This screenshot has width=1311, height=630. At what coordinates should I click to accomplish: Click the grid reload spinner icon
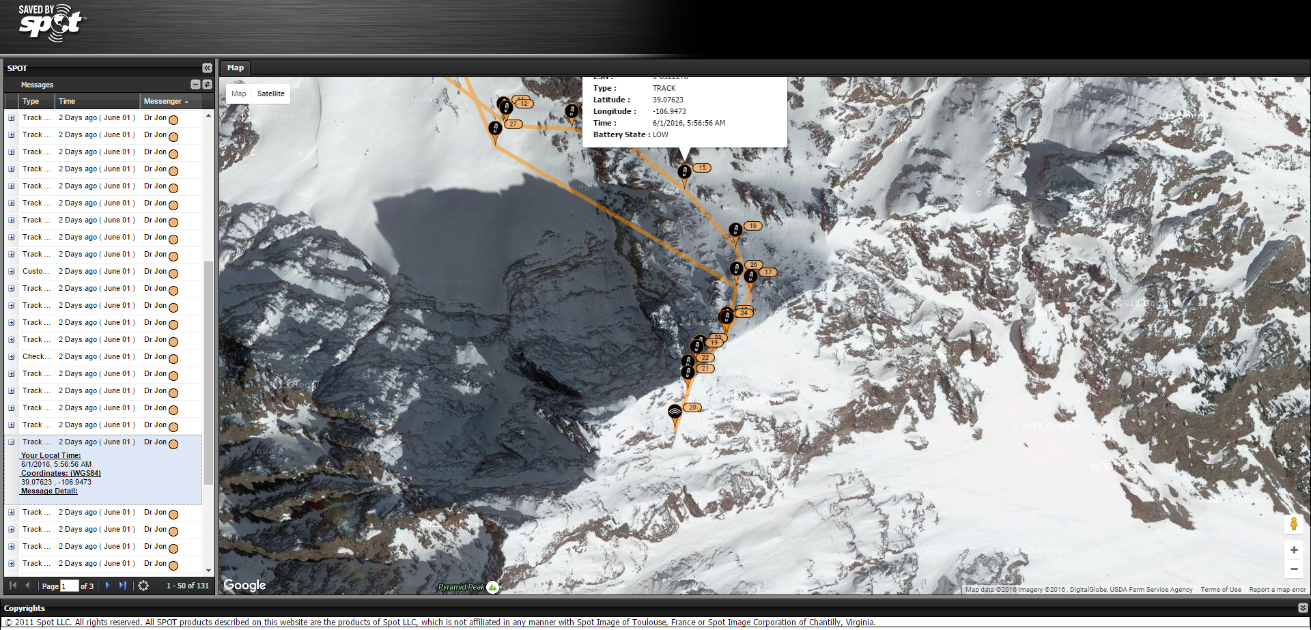tap(143, 586)
